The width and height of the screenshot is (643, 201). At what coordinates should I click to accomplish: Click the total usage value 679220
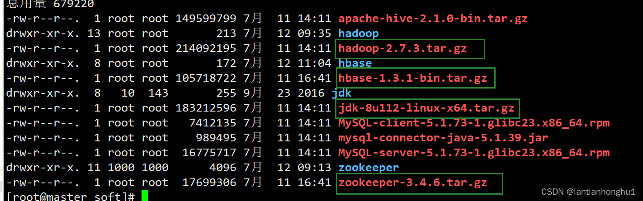74,4
